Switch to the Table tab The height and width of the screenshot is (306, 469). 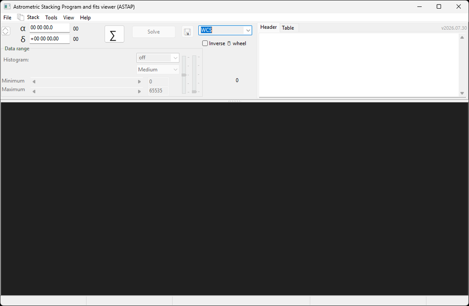[x=288, y=28]
